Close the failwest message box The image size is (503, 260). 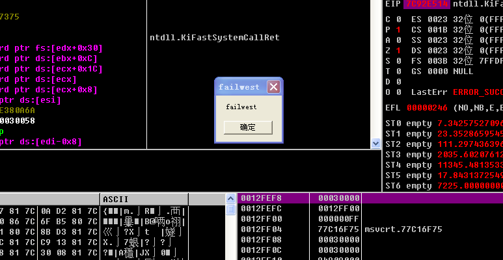tap(273, 87)
